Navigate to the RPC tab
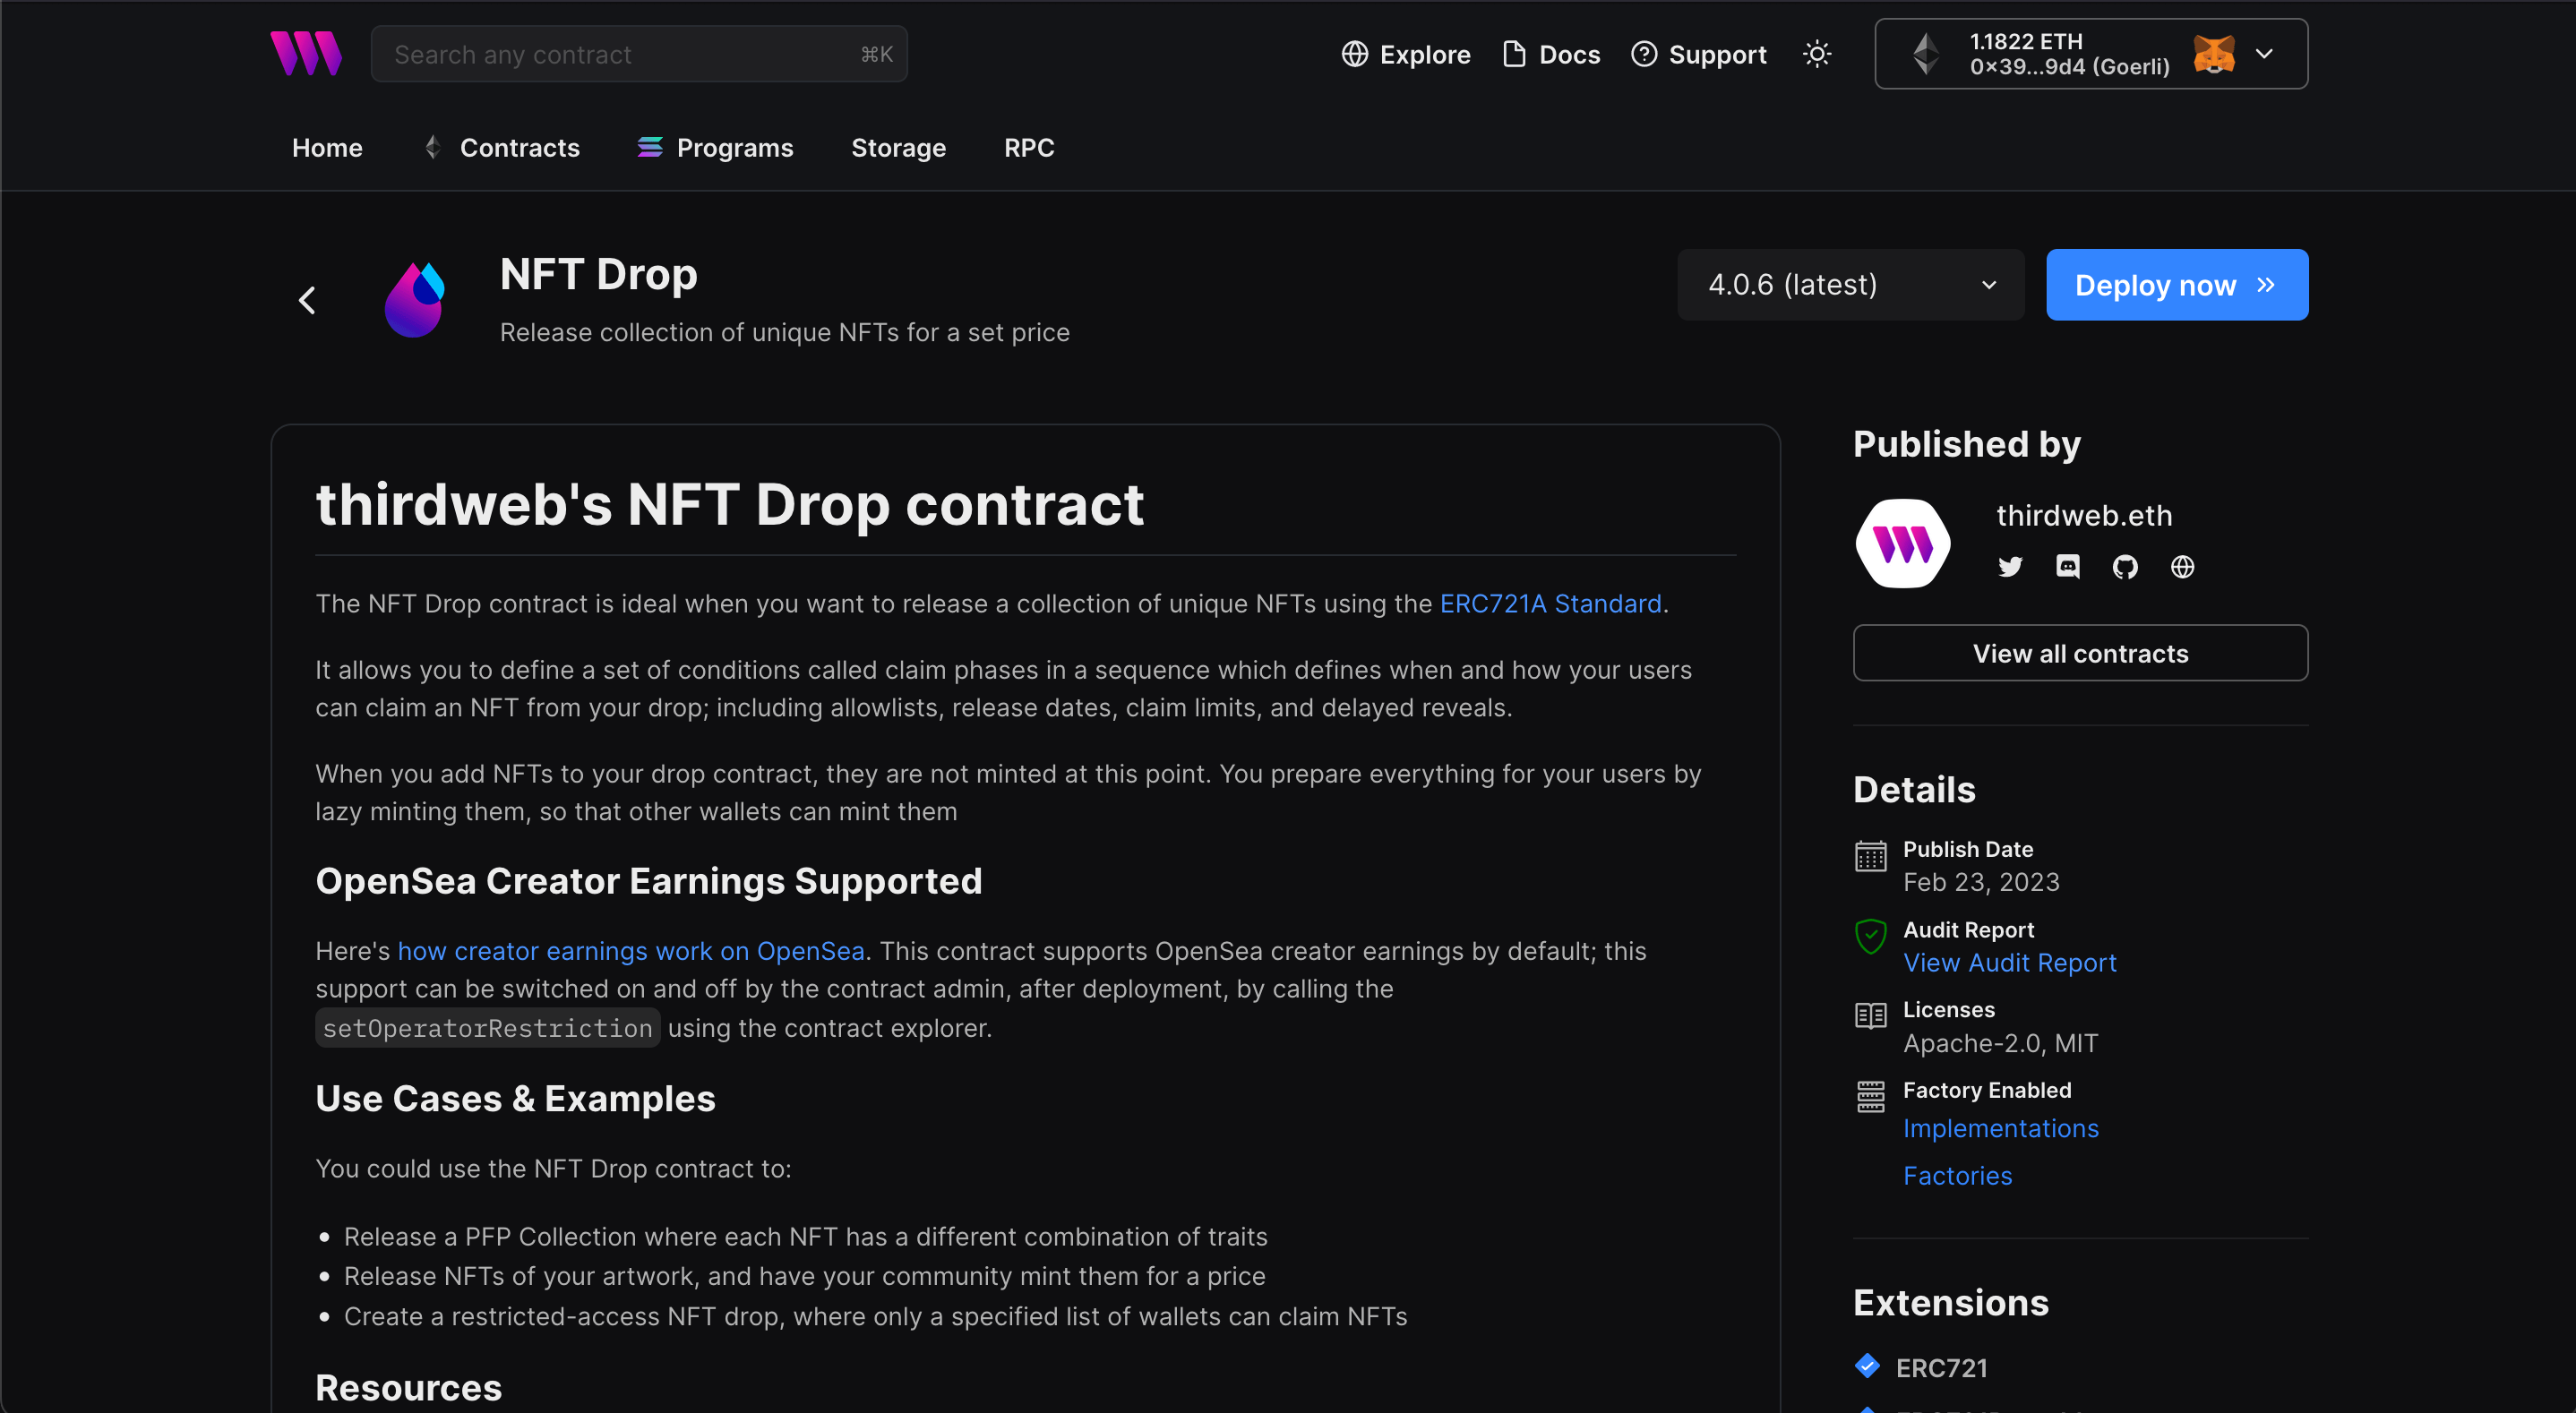 click(x=1029, y=147)
